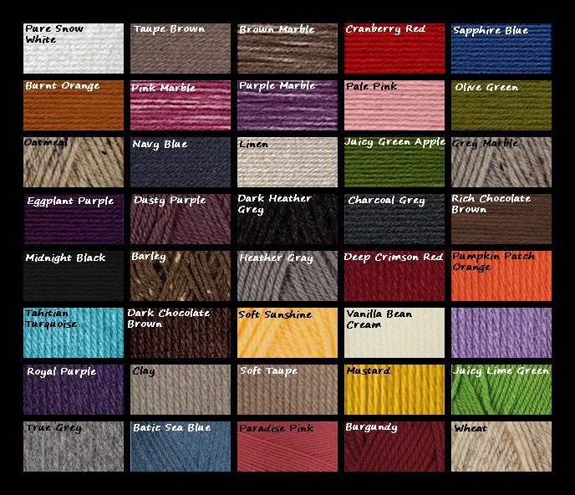Select the Cranberry Red swatch
The width and height of the screenshot is (575, 495).
394,48
